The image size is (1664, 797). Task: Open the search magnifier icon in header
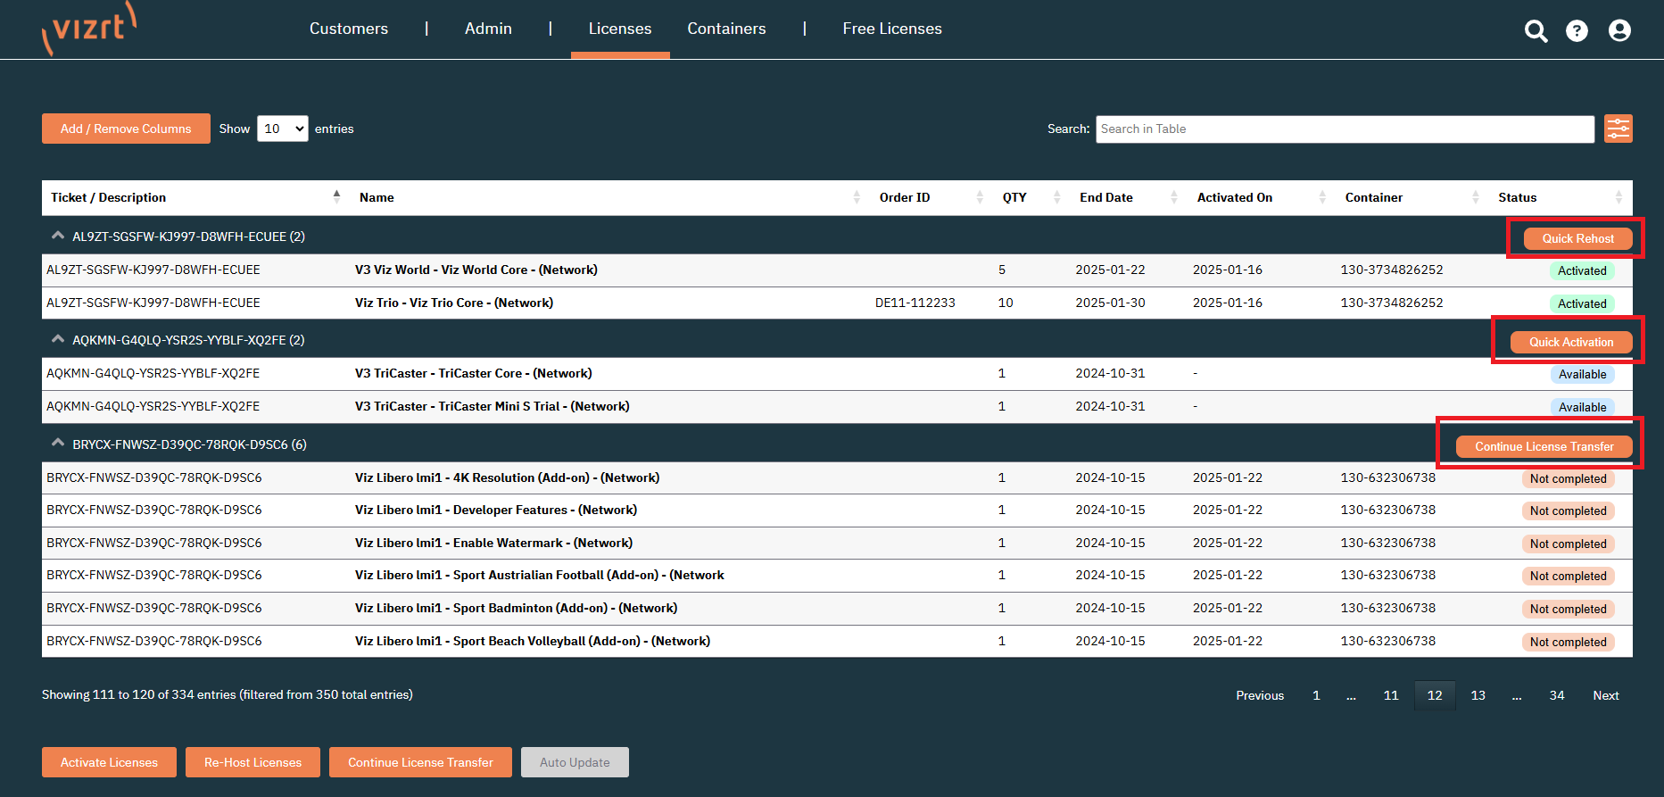pyautogui.click(x=1536, y=31)
